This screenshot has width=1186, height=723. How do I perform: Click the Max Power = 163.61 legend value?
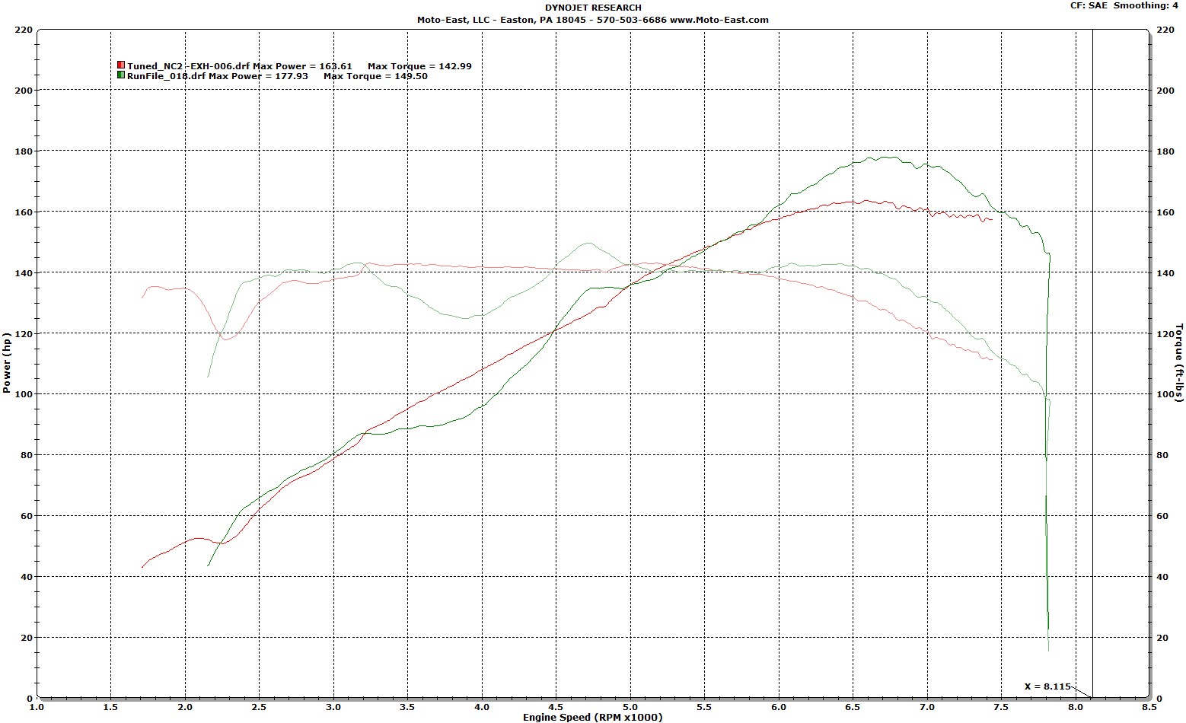pyautogui.click(x=303, y=66)
